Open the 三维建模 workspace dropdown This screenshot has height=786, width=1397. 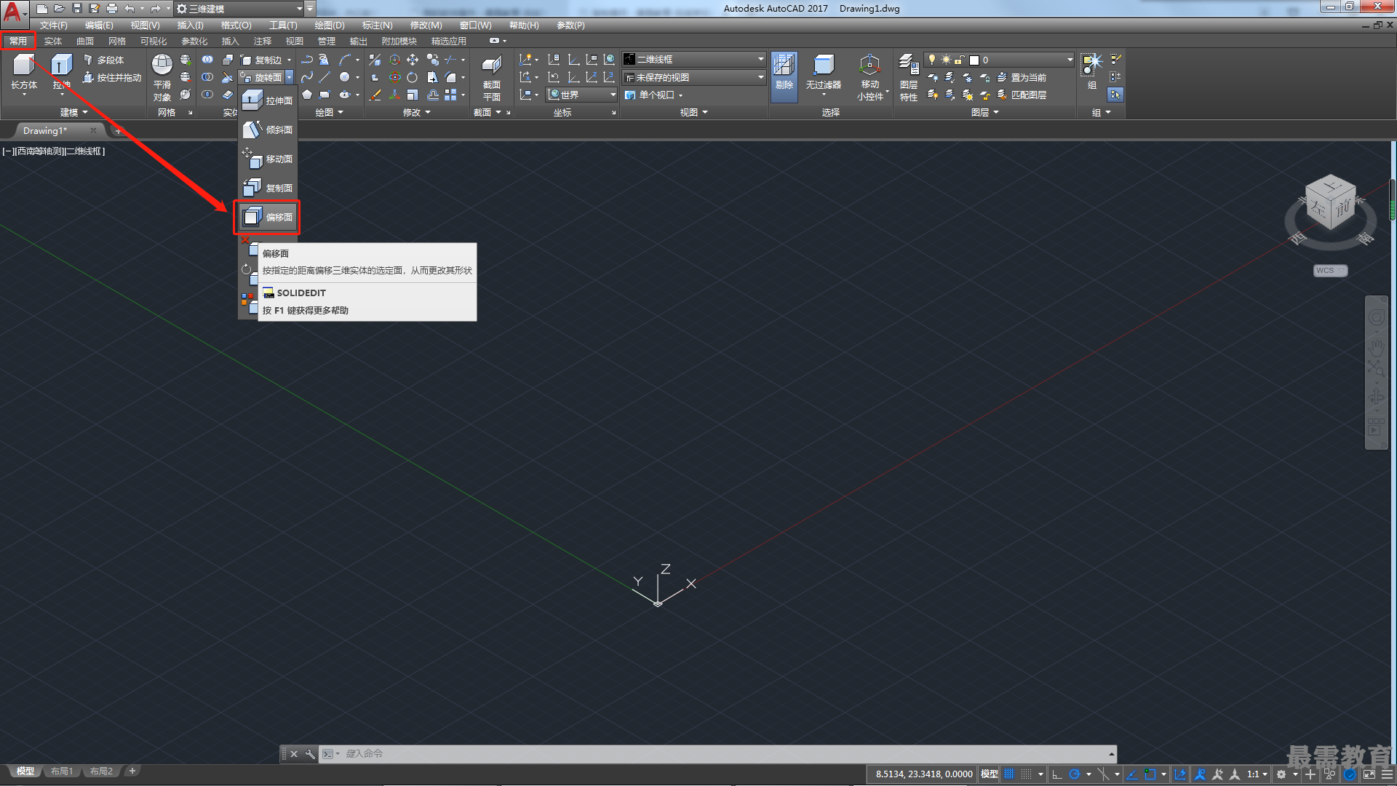point(239,9)
